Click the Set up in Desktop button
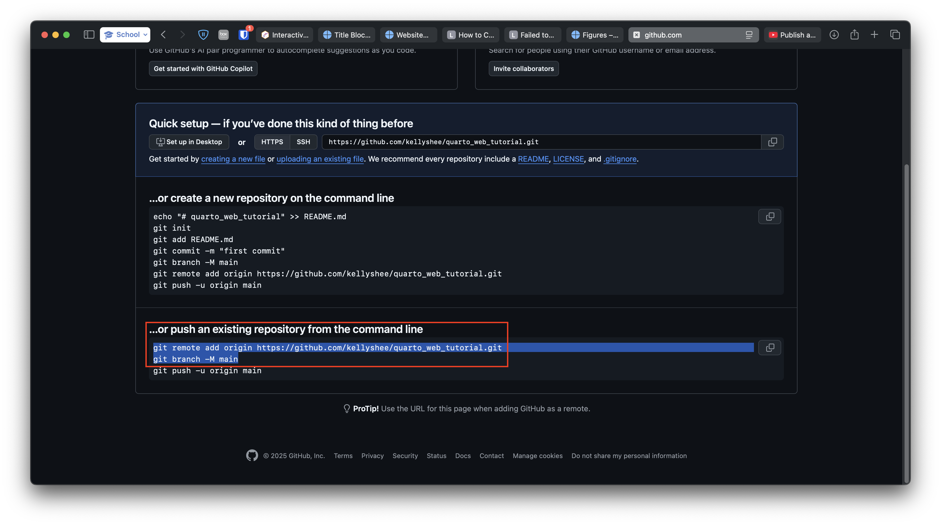 pyautogui.click(x=189, y=142)
